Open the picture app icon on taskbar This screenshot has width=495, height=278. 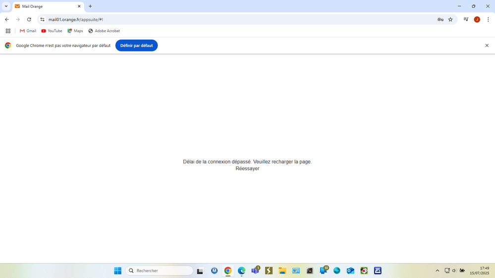[x=296, y=271]
